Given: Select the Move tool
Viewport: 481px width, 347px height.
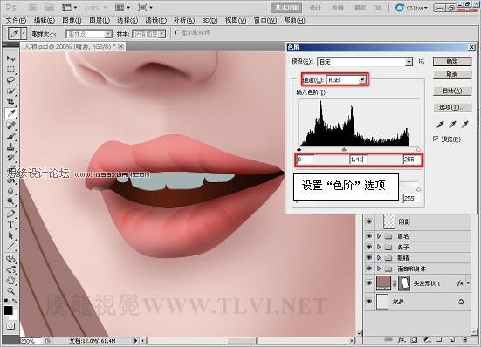Looking at the screenshot, I should point(10,58).
